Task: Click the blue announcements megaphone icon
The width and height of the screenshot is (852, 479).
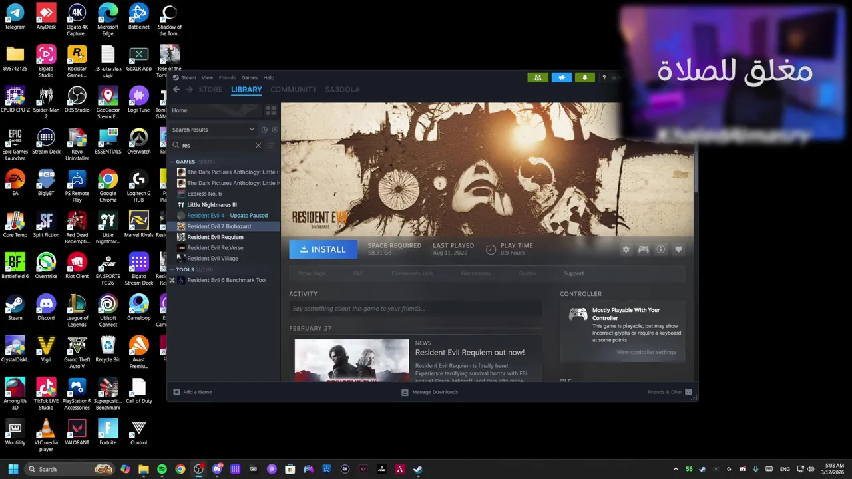Action: point(562,78)
